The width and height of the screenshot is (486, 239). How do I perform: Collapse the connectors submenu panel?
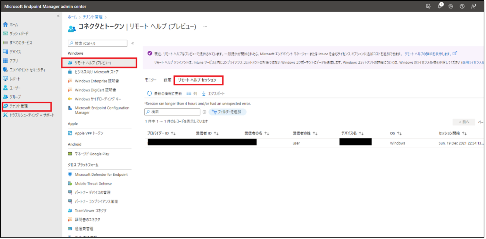[x=133, y=43]
